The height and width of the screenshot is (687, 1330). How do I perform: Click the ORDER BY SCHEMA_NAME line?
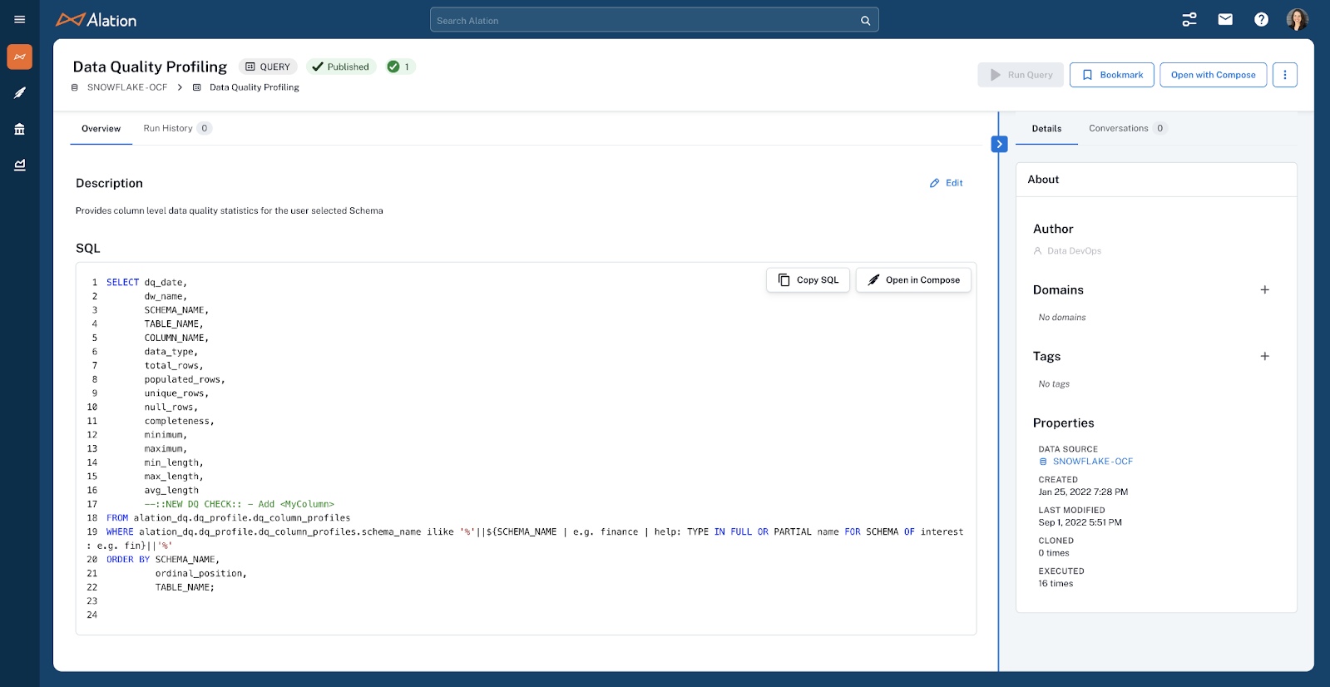(x=163, y=560)
